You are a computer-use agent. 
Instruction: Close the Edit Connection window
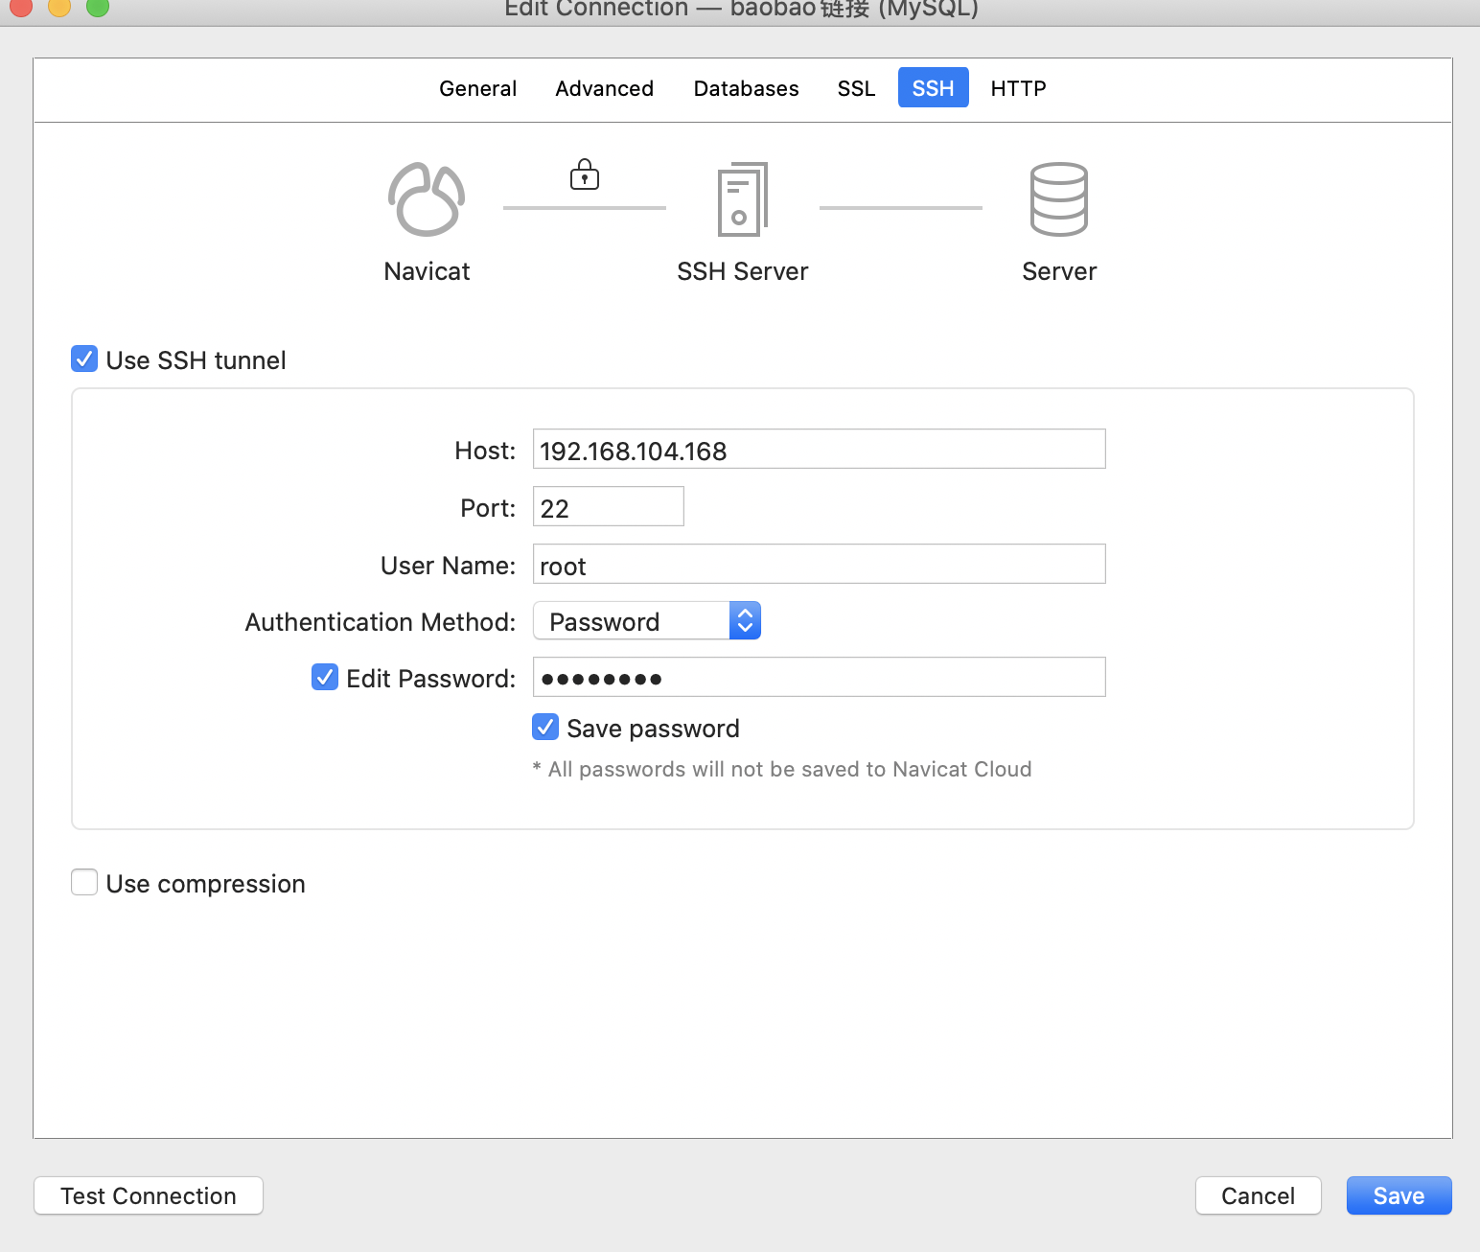click(21, 6)
